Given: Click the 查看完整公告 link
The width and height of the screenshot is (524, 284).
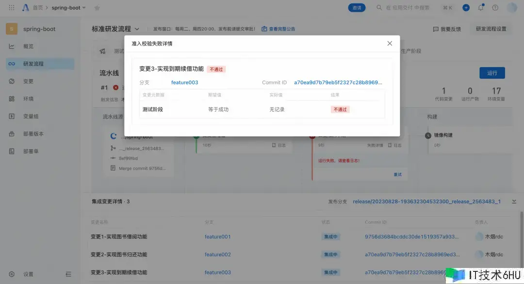Looking at the screenshot, I should 278,29.
